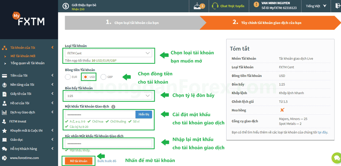This screenshot has width=341, height=166.
Task: Expand the Giấy tờ của Tôi chevron
Action: click(52, 94)
